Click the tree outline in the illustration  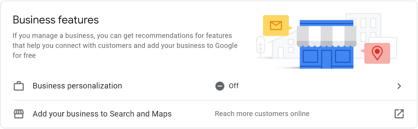coord(260,46)
